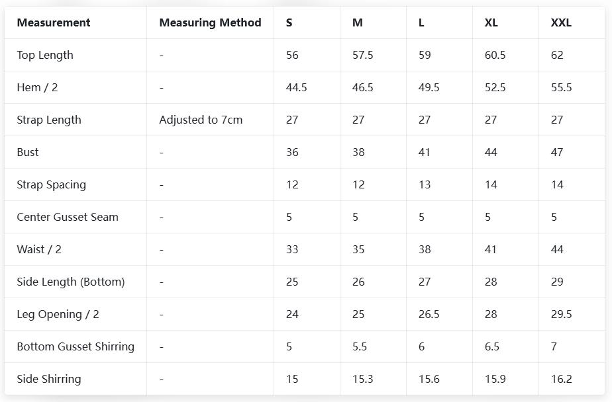612x402 pixels.
Task: Select the Center Gusset Seam row label
Action: [68, 217]
